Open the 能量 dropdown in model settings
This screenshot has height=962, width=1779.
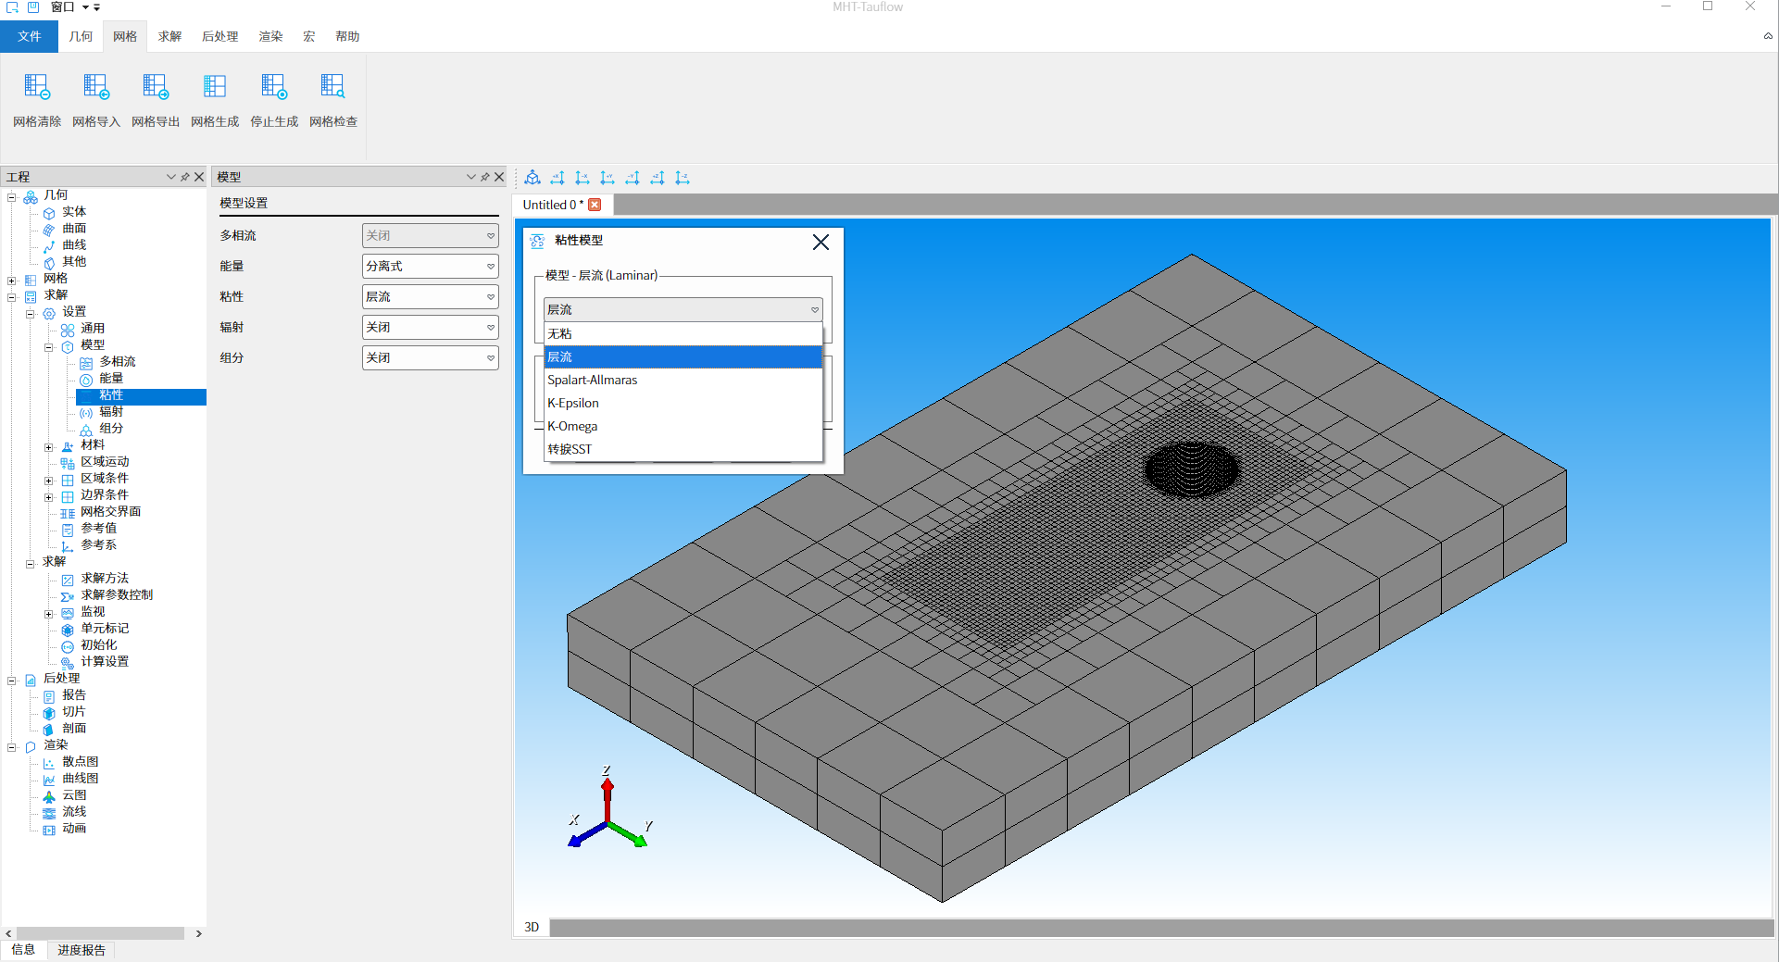coord(430,267)
